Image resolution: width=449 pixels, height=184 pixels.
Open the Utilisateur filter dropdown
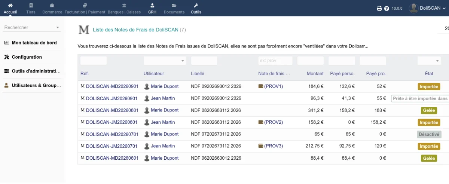165,61
